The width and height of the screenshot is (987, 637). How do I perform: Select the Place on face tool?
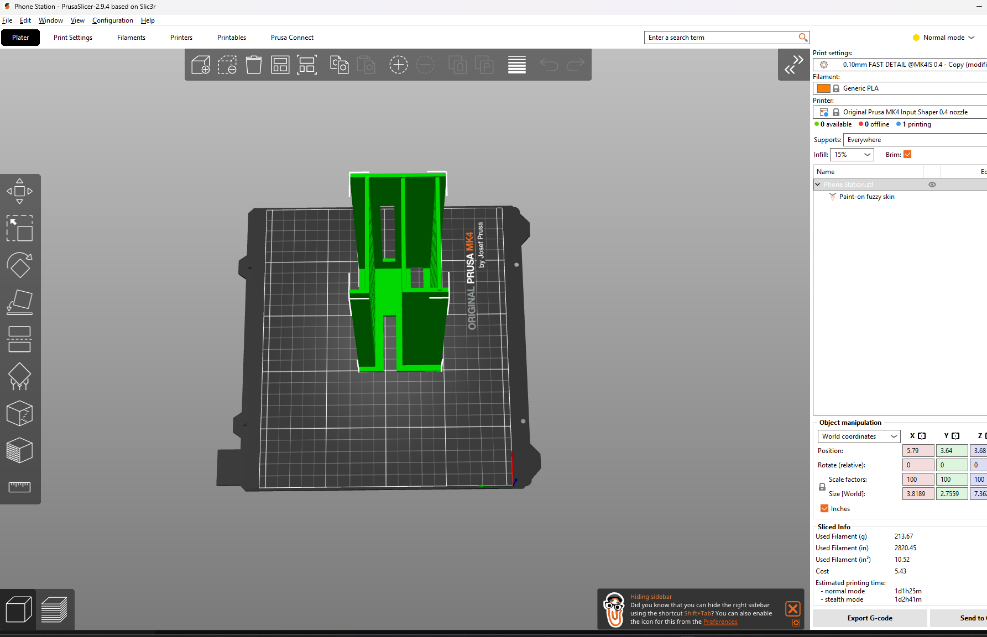click(19, 302)
